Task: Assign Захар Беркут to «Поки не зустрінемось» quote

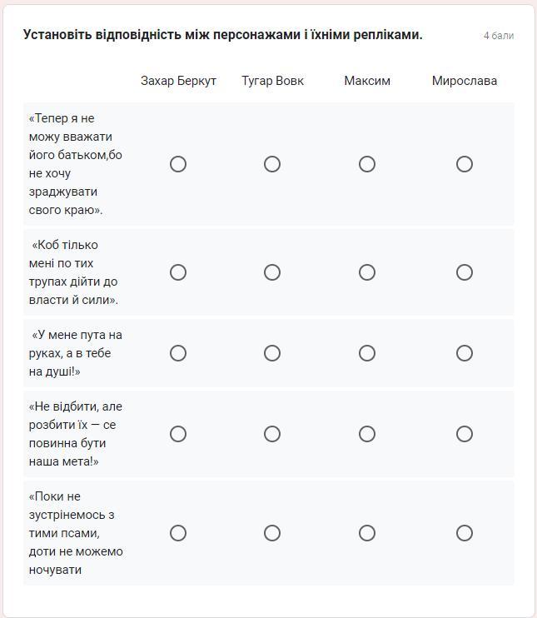Action: point(178,533)
